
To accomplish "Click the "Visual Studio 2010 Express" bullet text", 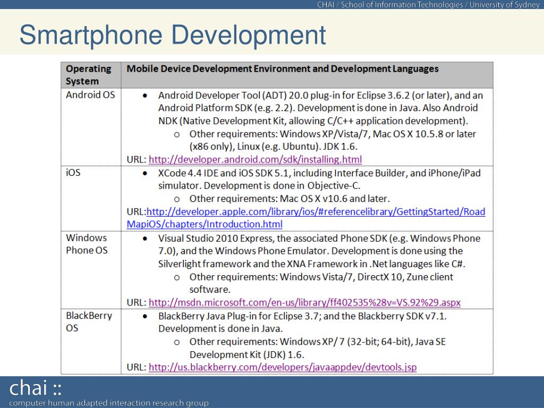I will click(x=319, y=251).
